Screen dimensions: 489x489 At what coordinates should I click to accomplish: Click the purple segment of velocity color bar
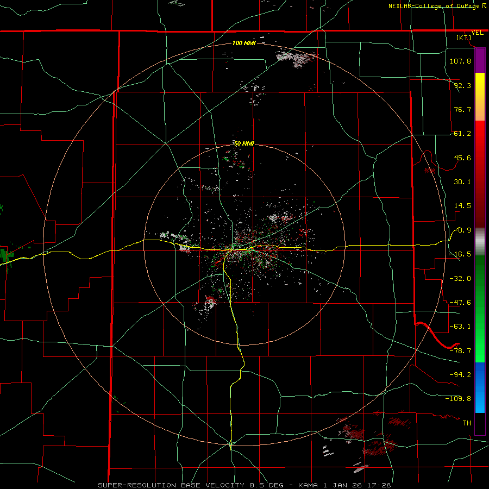point(480,61)
